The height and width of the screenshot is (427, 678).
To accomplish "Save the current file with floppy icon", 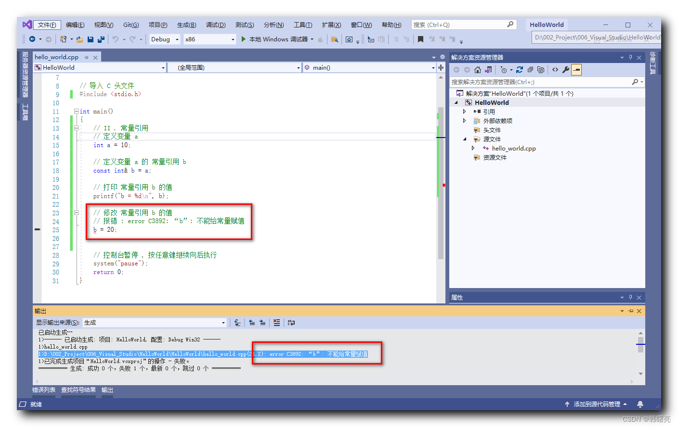I will [91, 39].
